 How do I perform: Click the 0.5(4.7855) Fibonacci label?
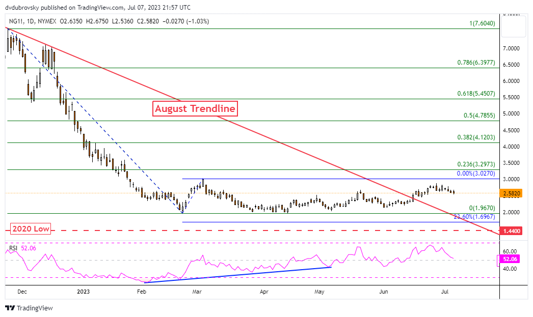[x=479, y=116]
